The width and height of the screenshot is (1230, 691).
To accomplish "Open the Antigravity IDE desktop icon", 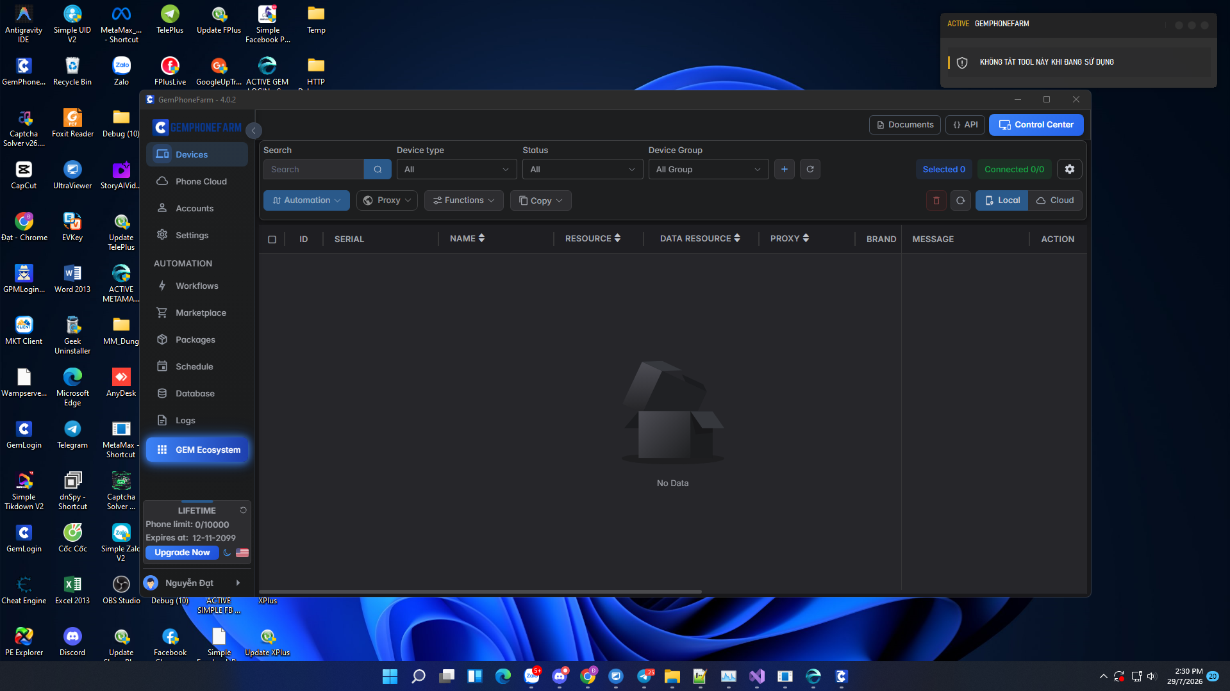I will [x=24, y=24].
